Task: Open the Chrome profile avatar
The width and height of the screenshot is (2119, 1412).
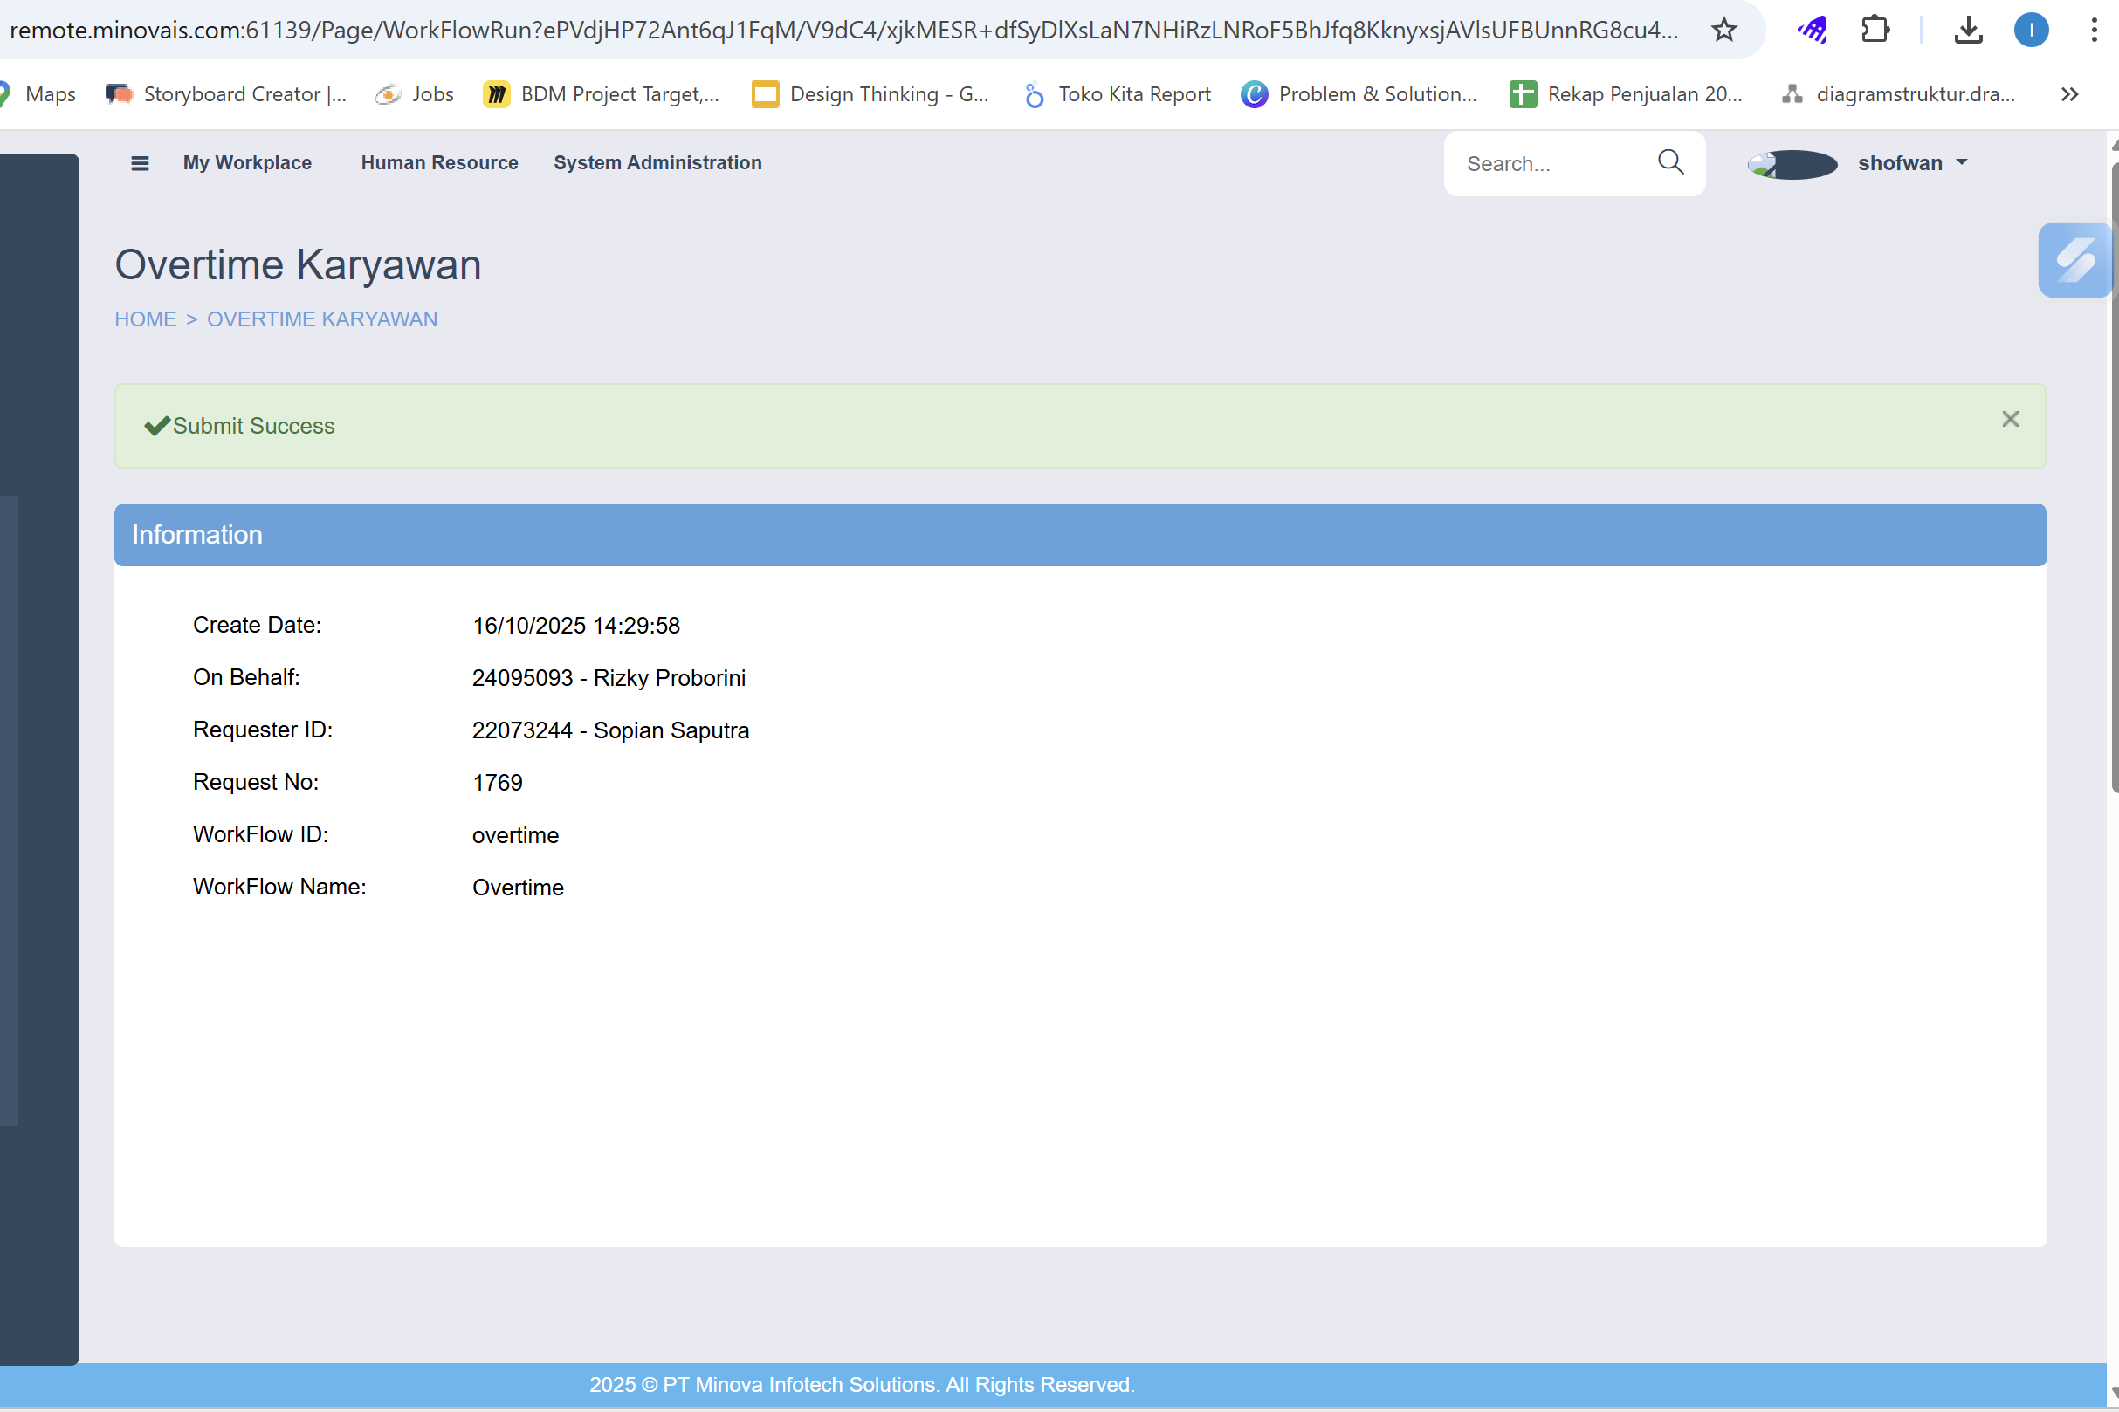Action: coord(2031,30)
